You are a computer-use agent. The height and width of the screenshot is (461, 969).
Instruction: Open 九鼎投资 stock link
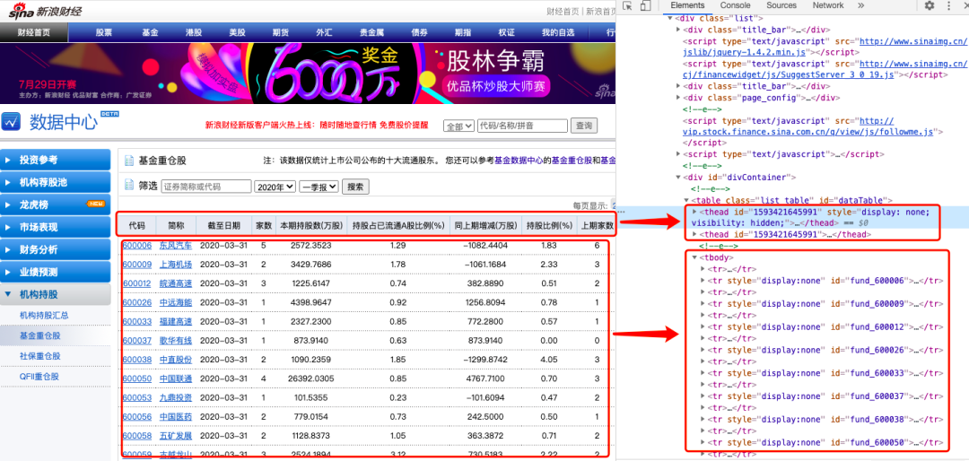(176, 397)
